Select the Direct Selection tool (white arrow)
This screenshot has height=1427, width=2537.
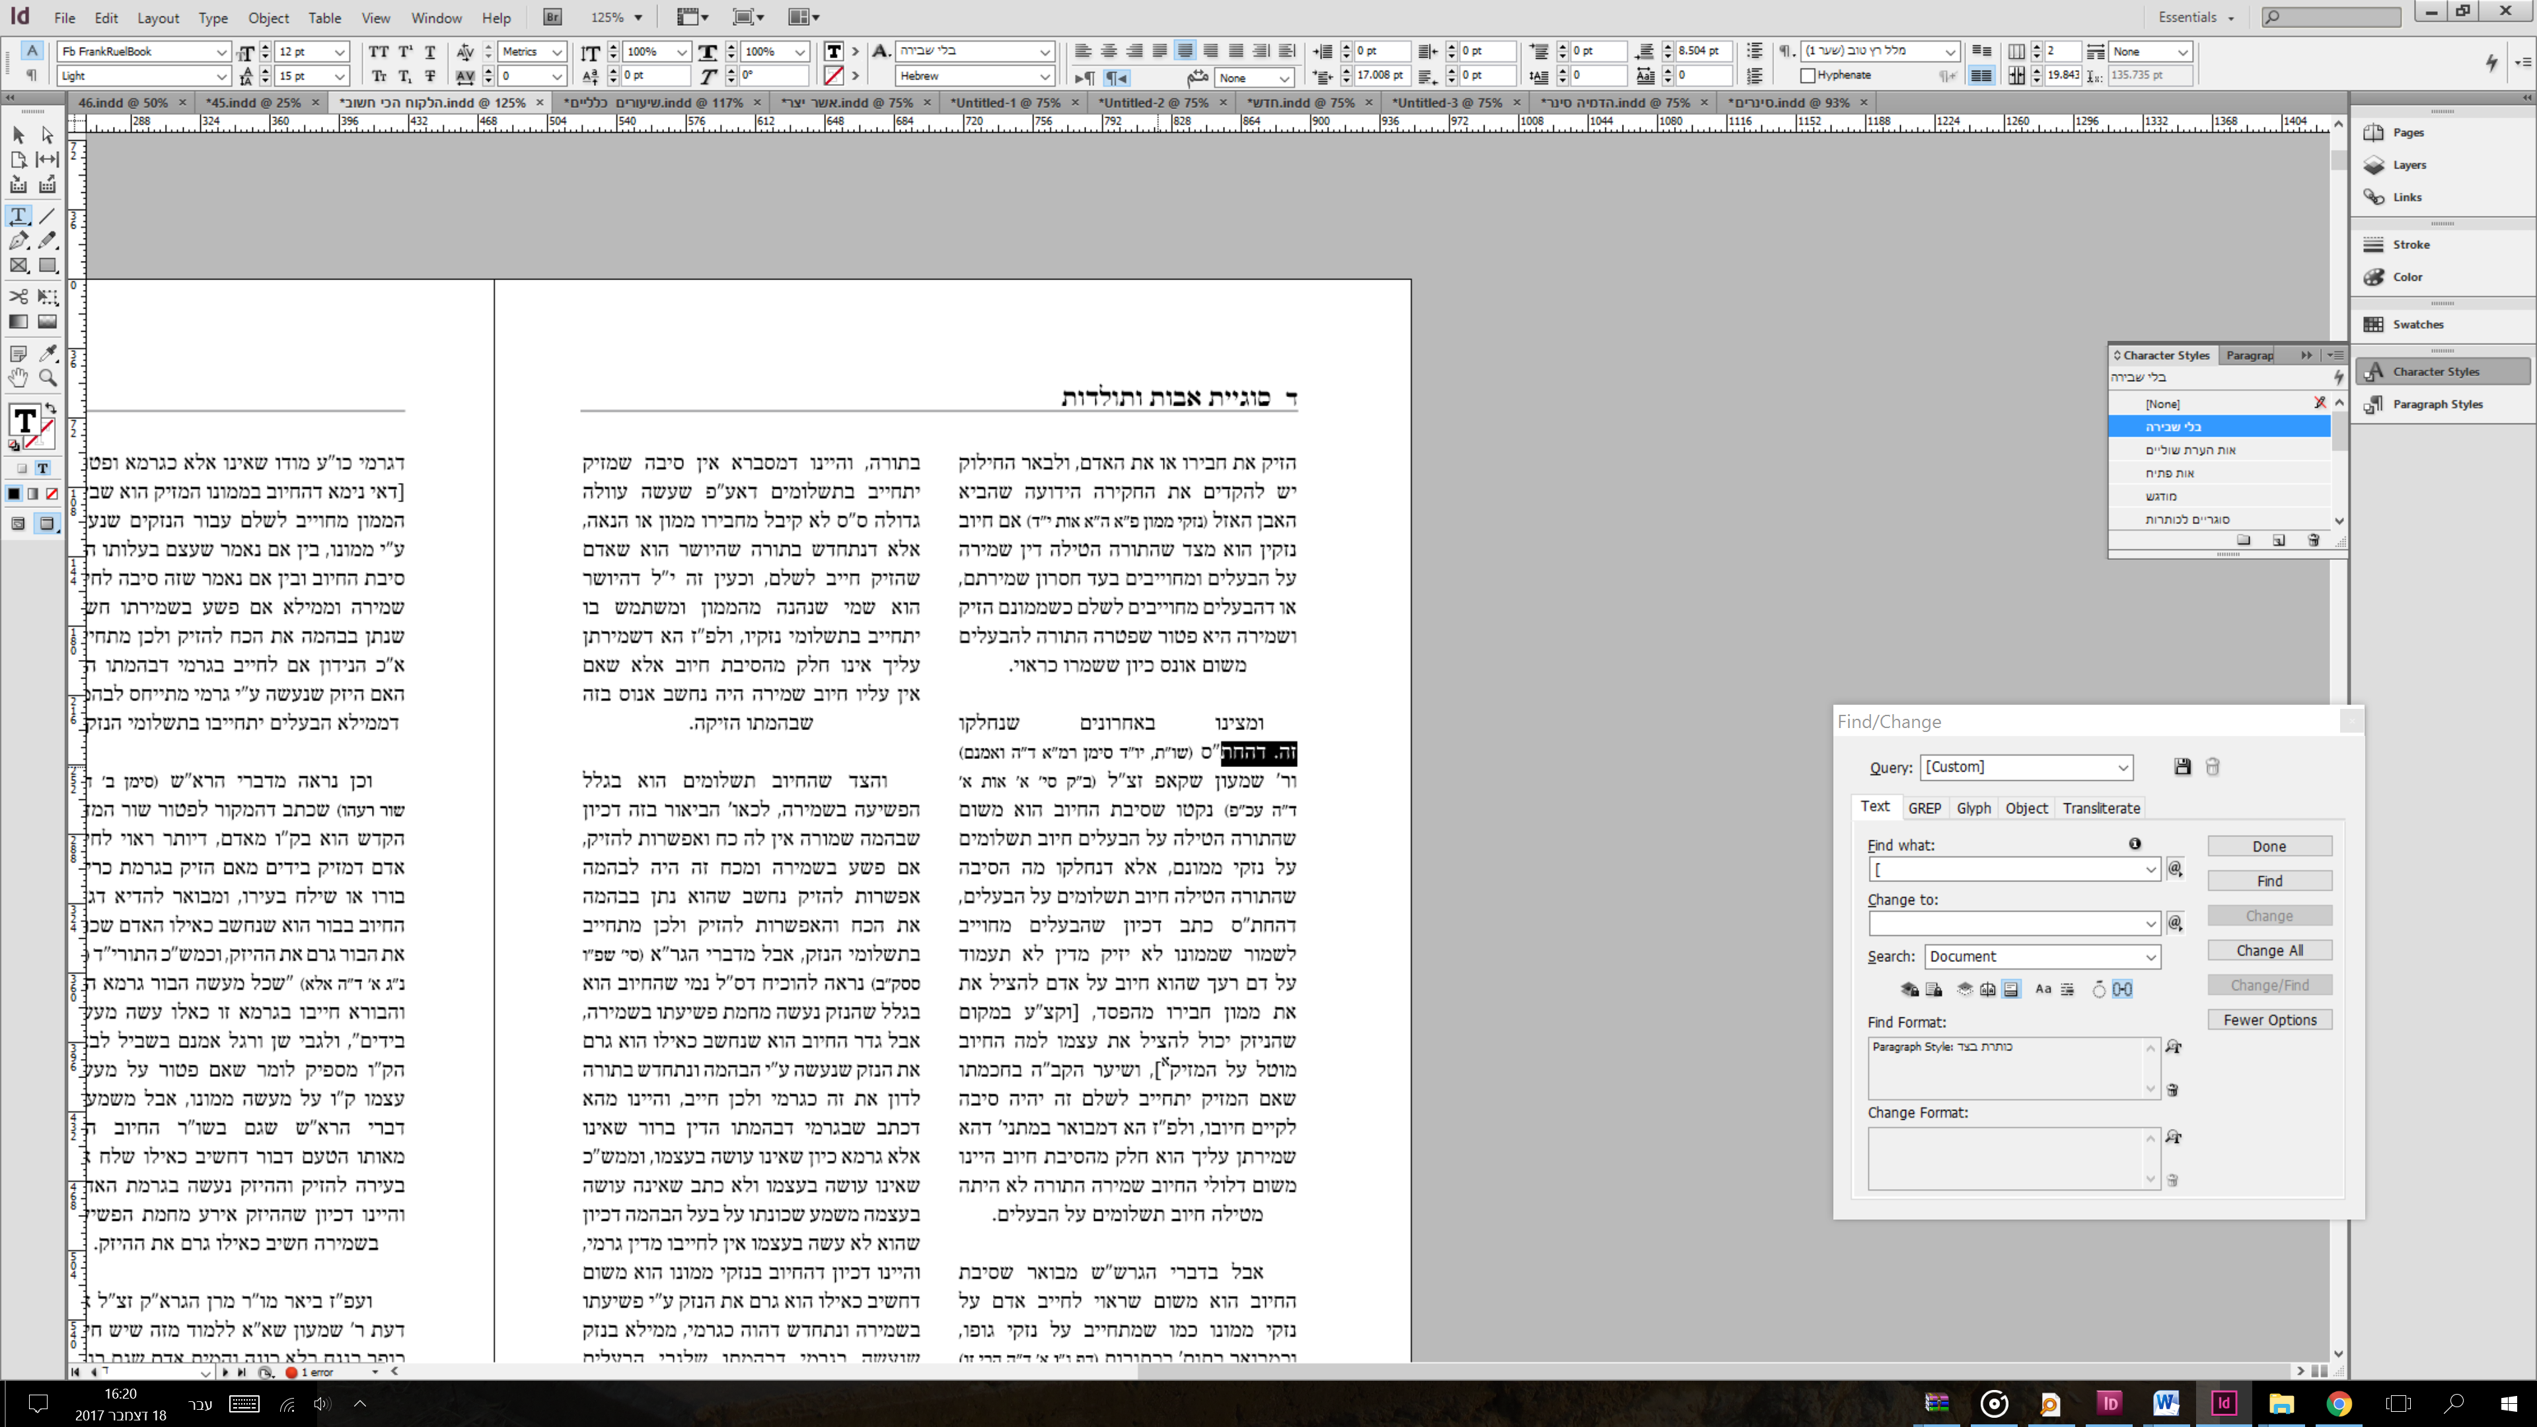coord(48,135)
